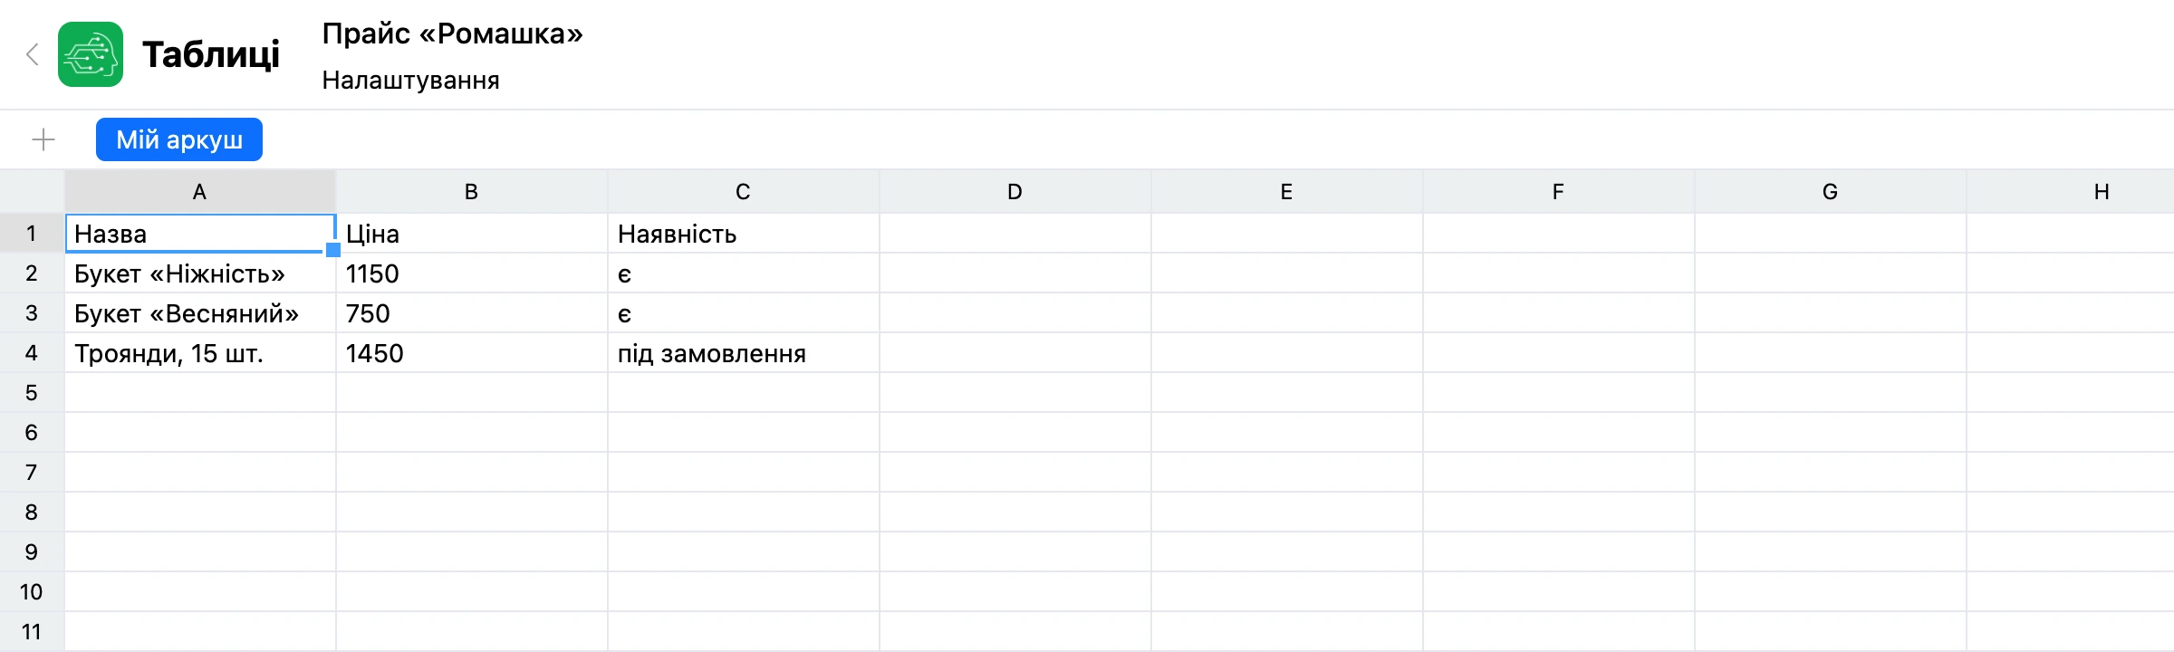Add a new sheet with plus icon
Viewport: 2174px width, 652px height.
point(43,139)
